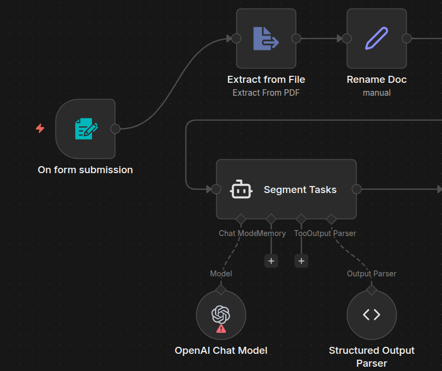Image resolution: width=442 pixels, height=371 pixels.
Task: Click the input handle of Segment Tasks
Action: click(216, 189)
